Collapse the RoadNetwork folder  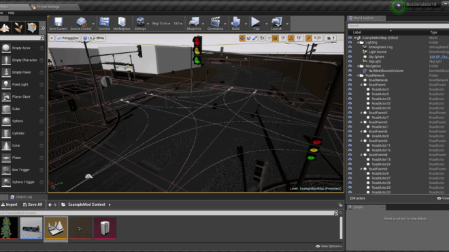(x=359, y=75)
